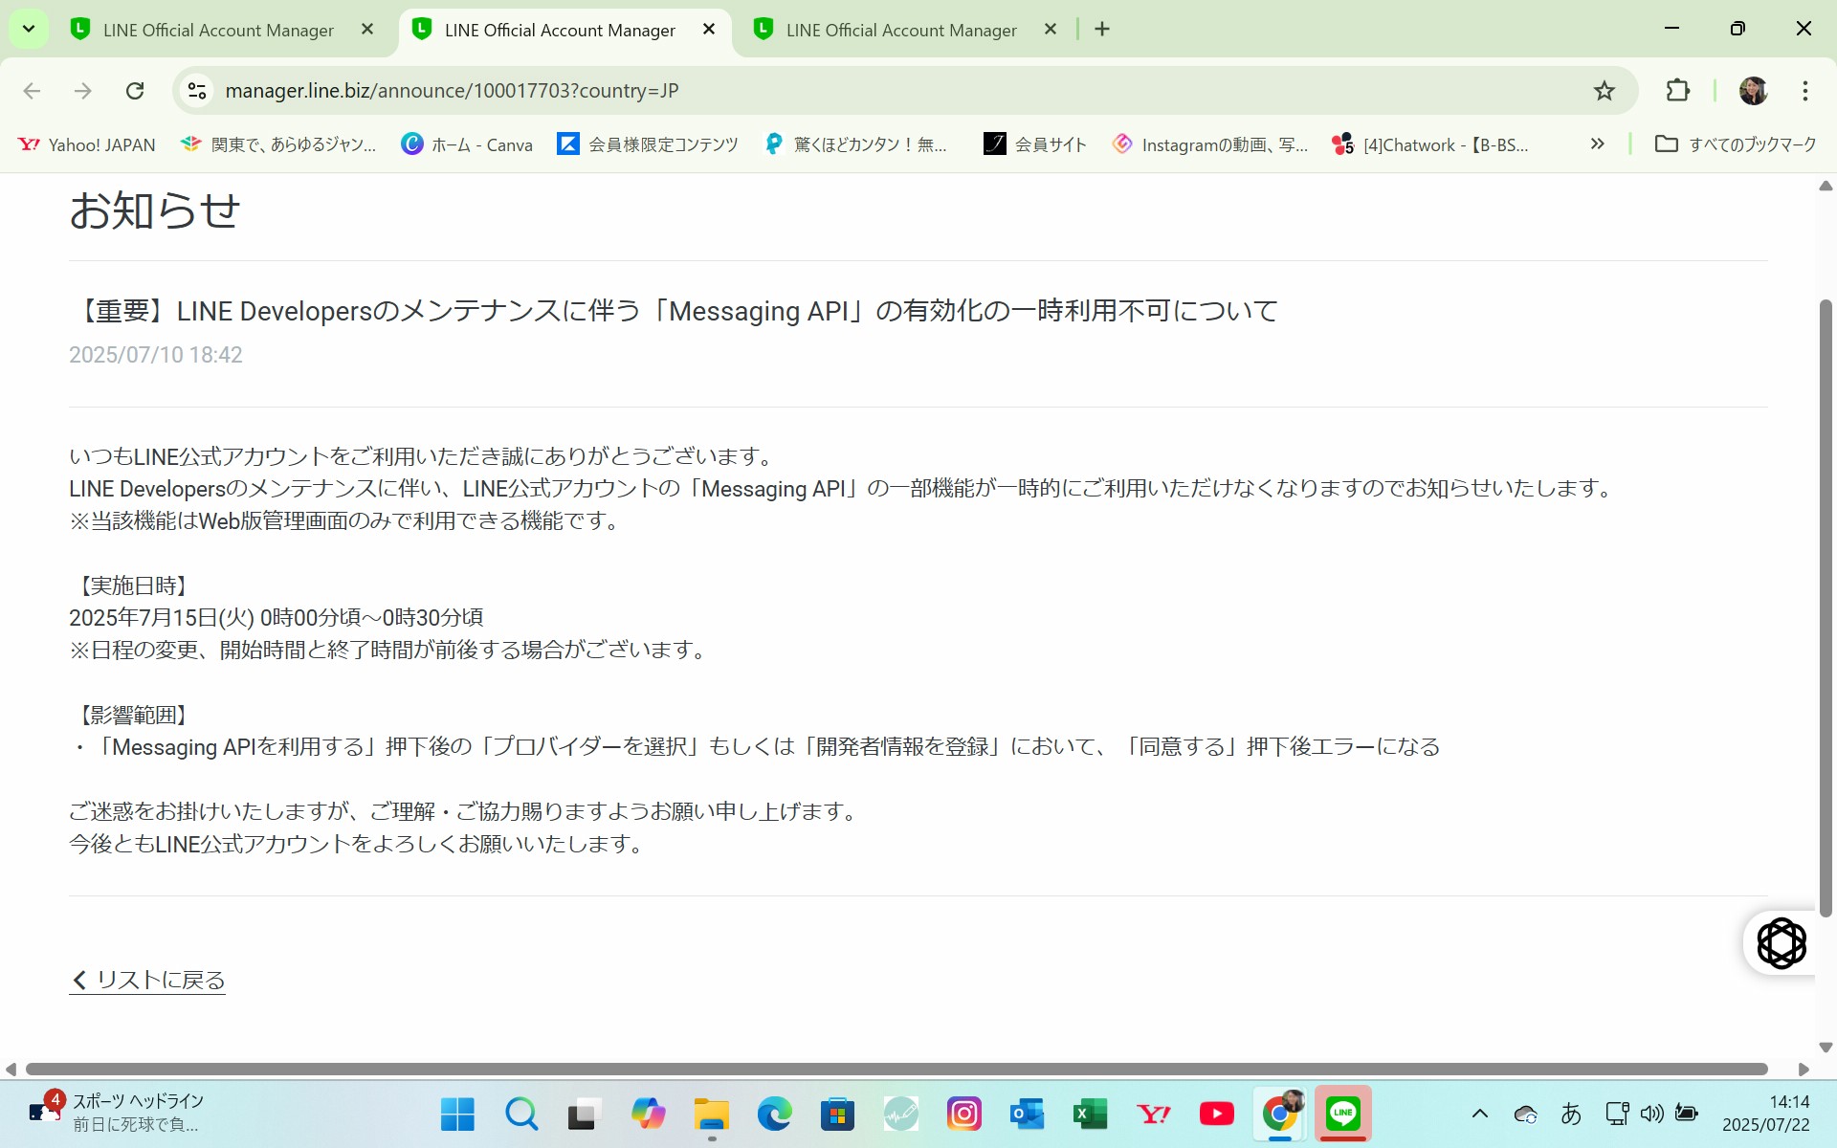
Task: Launch Copilot from the taskbar
Action: pos(648,1114)
